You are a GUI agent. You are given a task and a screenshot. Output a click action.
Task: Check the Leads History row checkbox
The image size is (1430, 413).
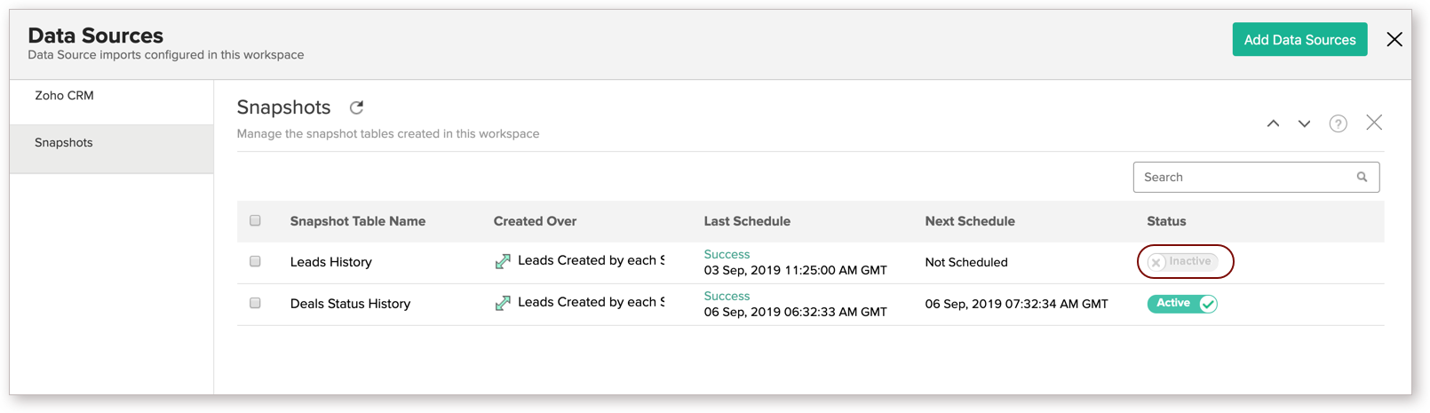point(255,261)
